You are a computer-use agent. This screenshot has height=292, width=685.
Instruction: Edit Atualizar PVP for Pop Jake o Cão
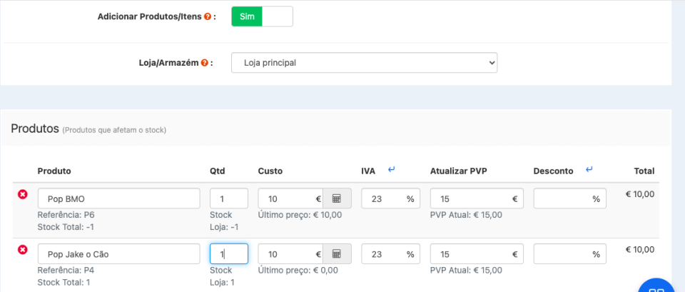(x=471, y=254)
